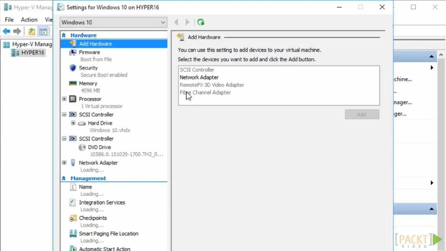The image size is (446, 251).
Task: Click the Name setting icon
Action: click(73, 187)
